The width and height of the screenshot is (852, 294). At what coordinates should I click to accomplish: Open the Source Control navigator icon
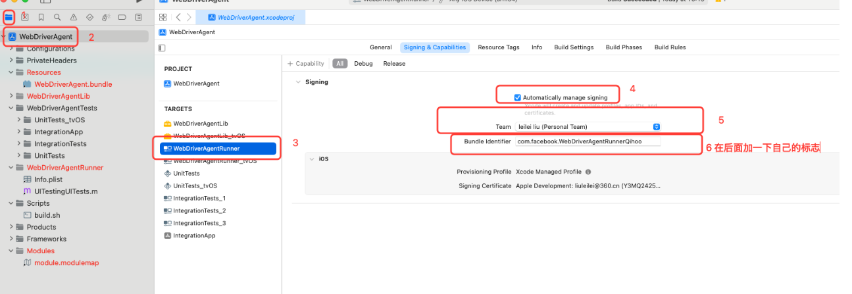point(25,17)
